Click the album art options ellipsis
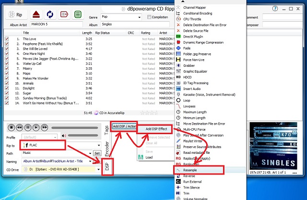Screen dimensions: 307x200 [295, 173]
